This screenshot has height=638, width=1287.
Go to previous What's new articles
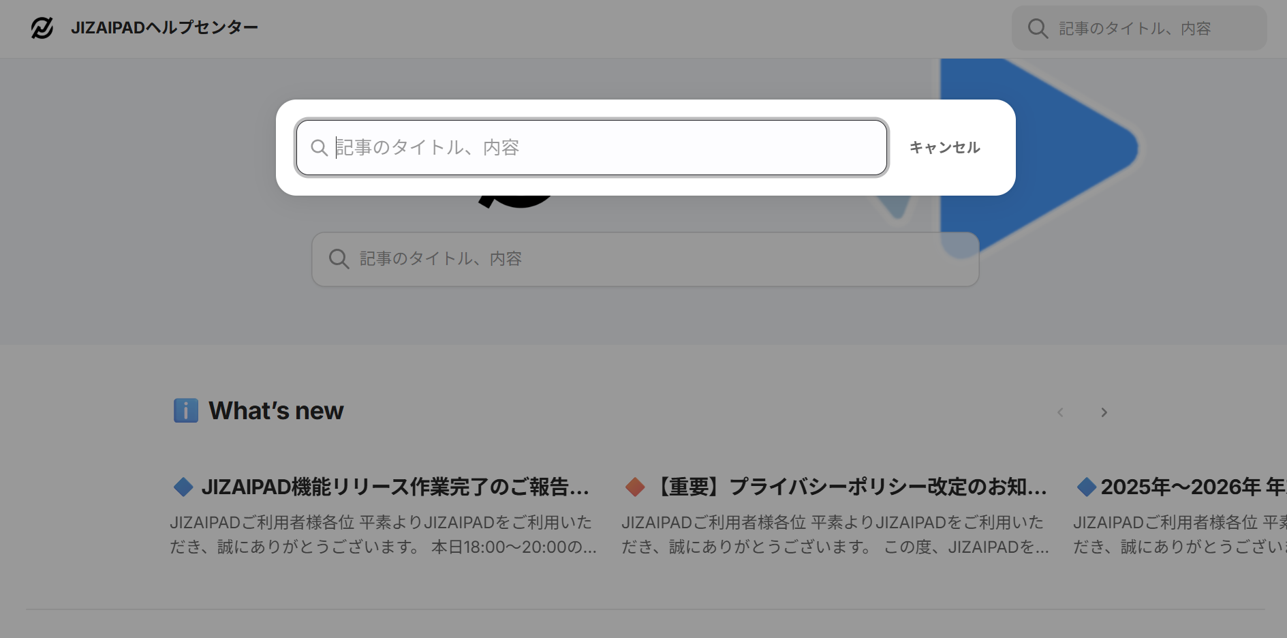click(1060, 412)
